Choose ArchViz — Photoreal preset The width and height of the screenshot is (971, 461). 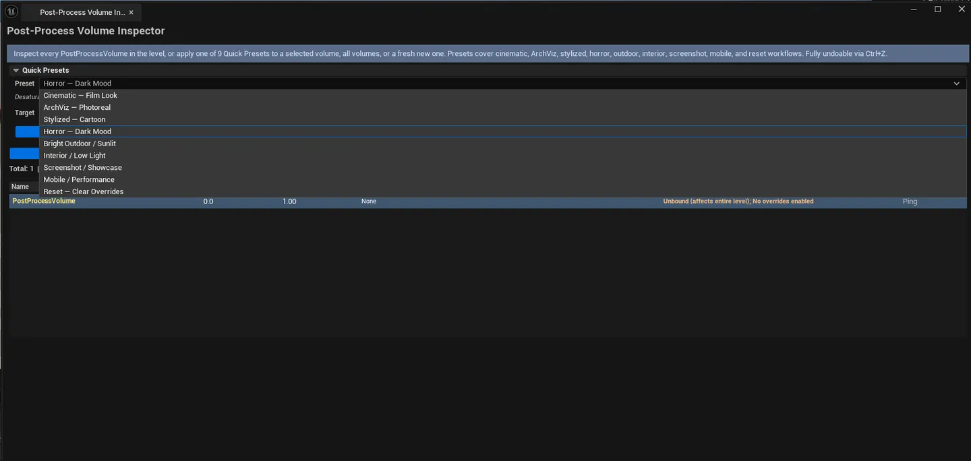[502, 108]
